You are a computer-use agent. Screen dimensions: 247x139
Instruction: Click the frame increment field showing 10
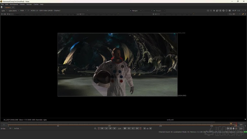(x=147, y=129)
